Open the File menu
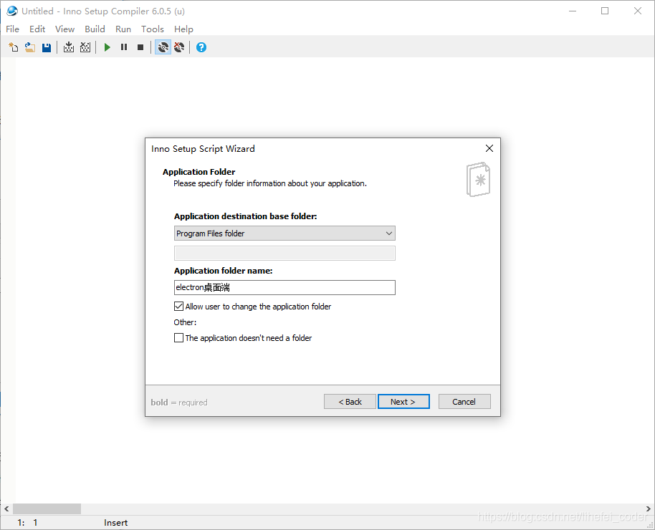The image size is (655, 530). [12, 29]
